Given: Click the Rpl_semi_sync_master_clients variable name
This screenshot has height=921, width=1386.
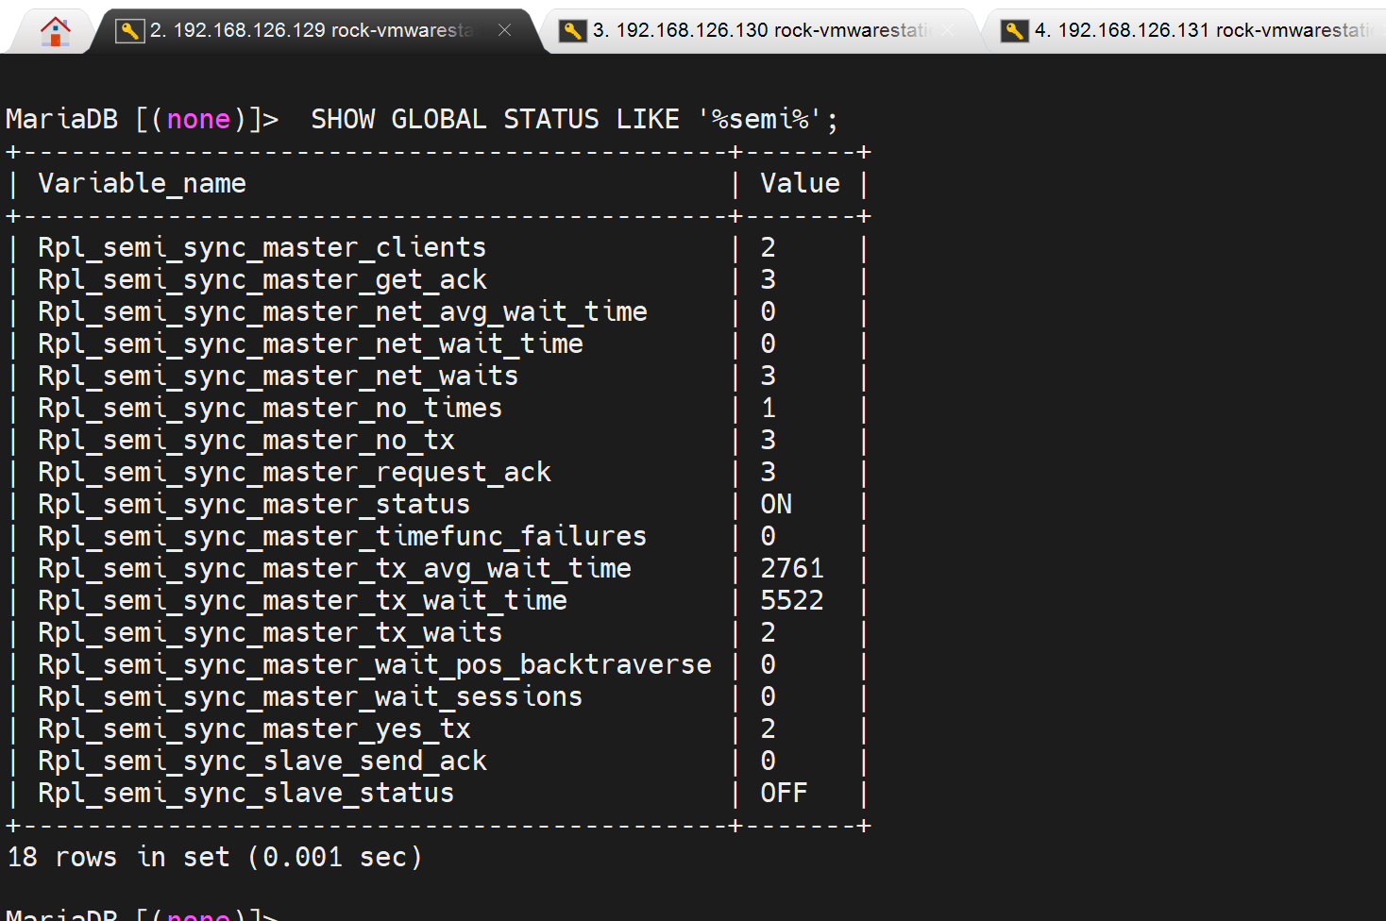Looking at the screenshot, I should click(x=262, y=248).
